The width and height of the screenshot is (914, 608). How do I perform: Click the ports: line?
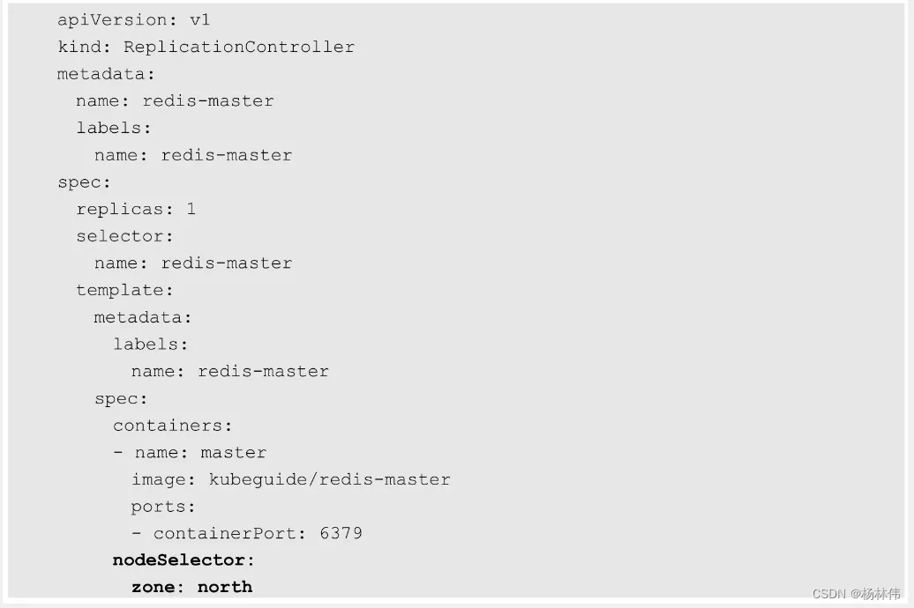click(163, 507)
